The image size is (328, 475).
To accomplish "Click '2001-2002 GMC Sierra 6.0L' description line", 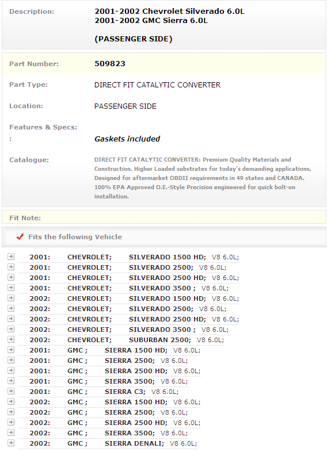I will [151, 21].
